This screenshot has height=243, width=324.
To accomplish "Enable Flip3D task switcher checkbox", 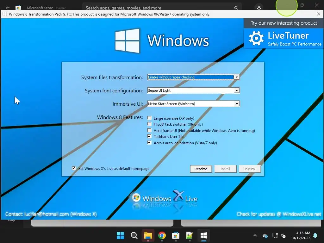I will point(149,124).
